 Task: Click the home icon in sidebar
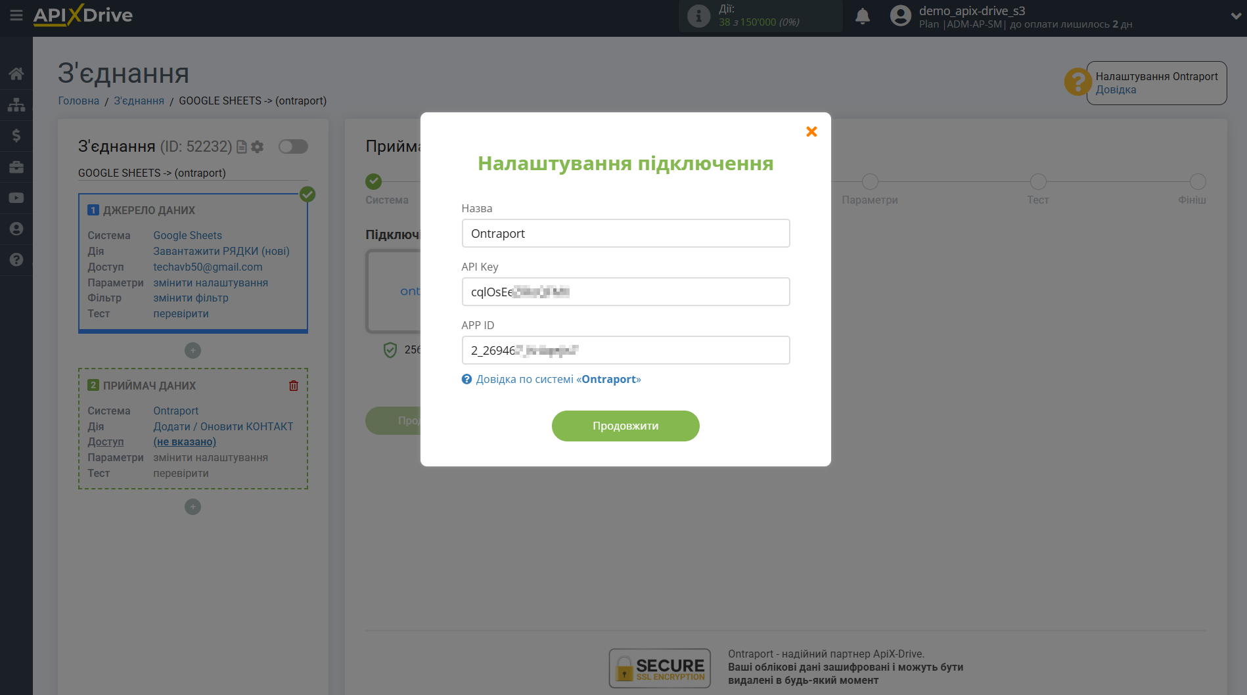(16, 74)
